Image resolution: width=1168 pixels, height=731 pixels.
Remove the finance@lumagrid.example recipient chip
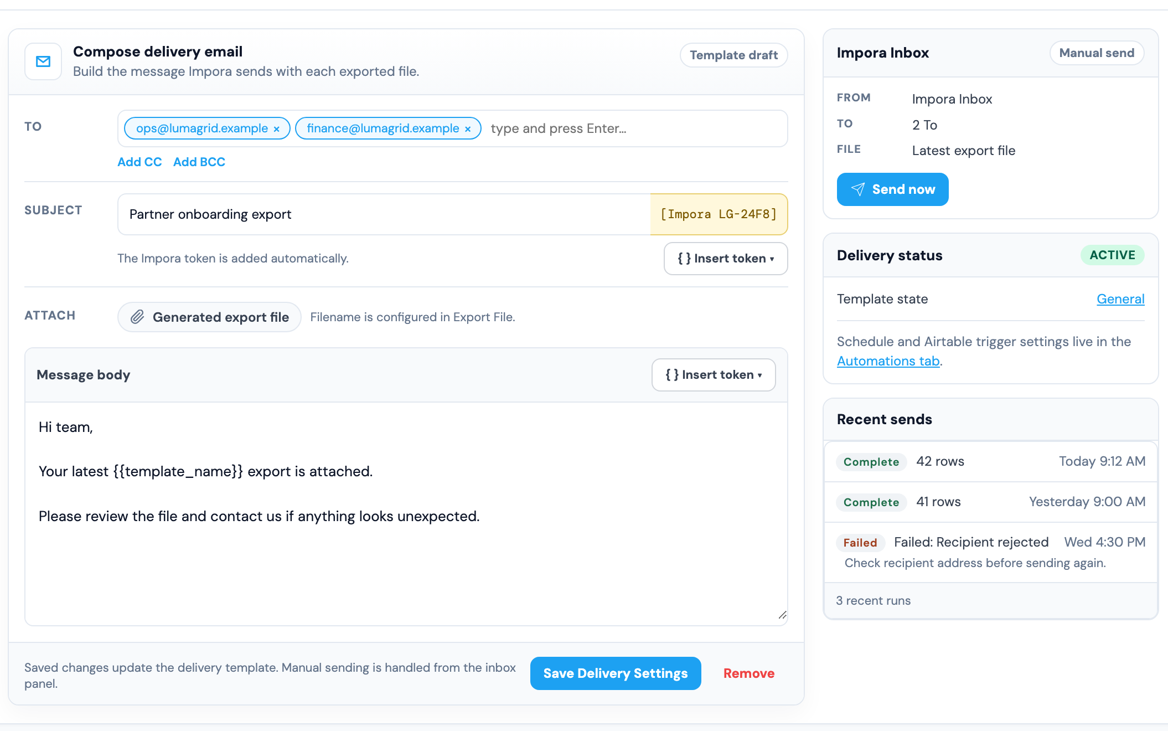click(468, 129)
